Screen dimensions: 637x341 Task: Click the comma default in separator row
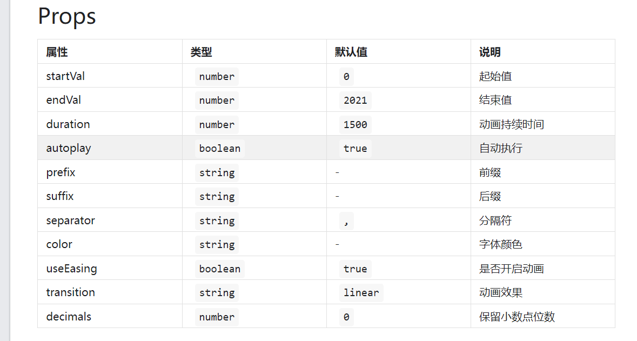[346, 220]
